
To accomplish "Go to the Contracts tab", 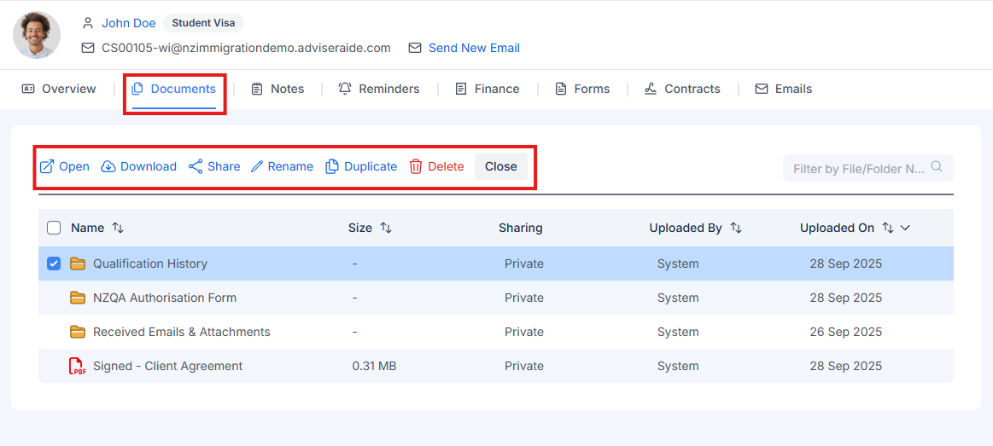I will pyautogui.click(x=683, y=90).
